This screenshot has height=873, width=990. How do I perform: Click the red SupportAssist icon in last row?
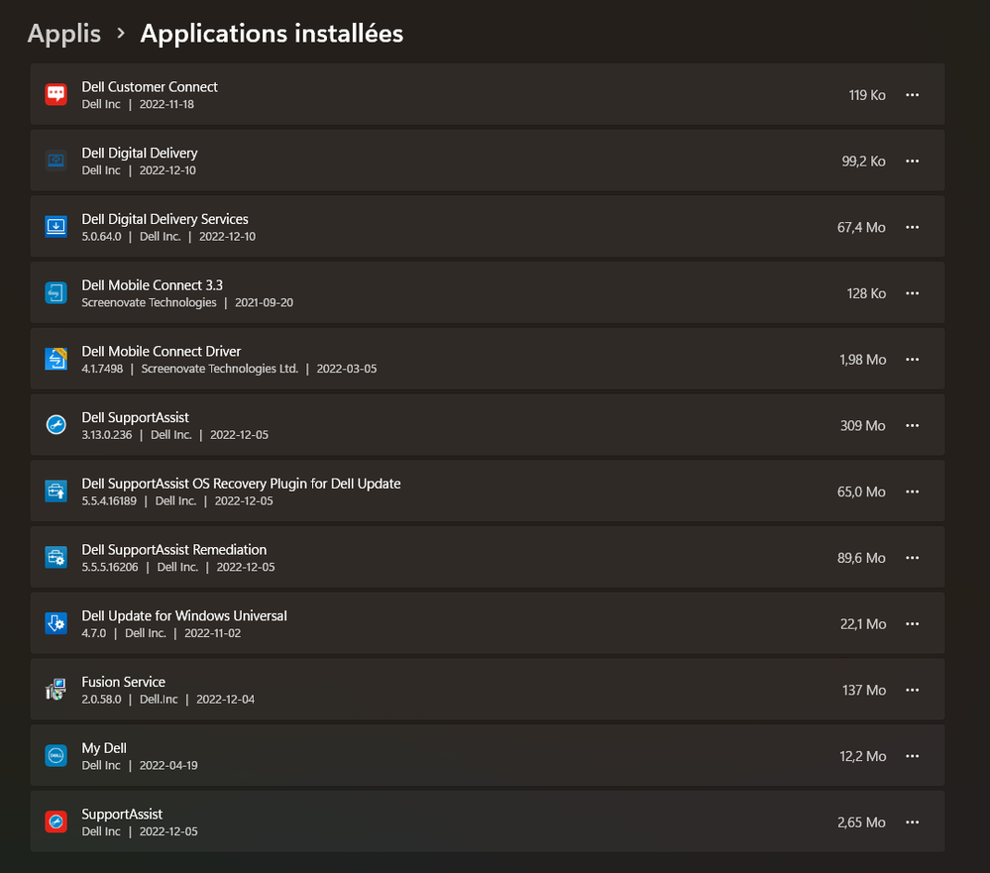pyautogui.click(x=56, y=821)
